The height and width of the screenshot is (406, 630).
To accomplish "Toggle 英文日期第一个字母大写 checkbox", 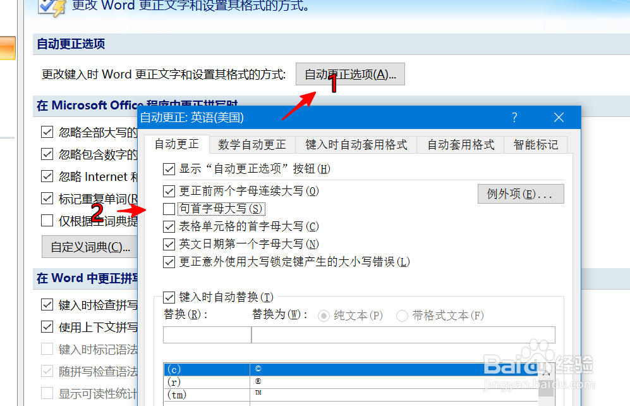I will 169,244.
